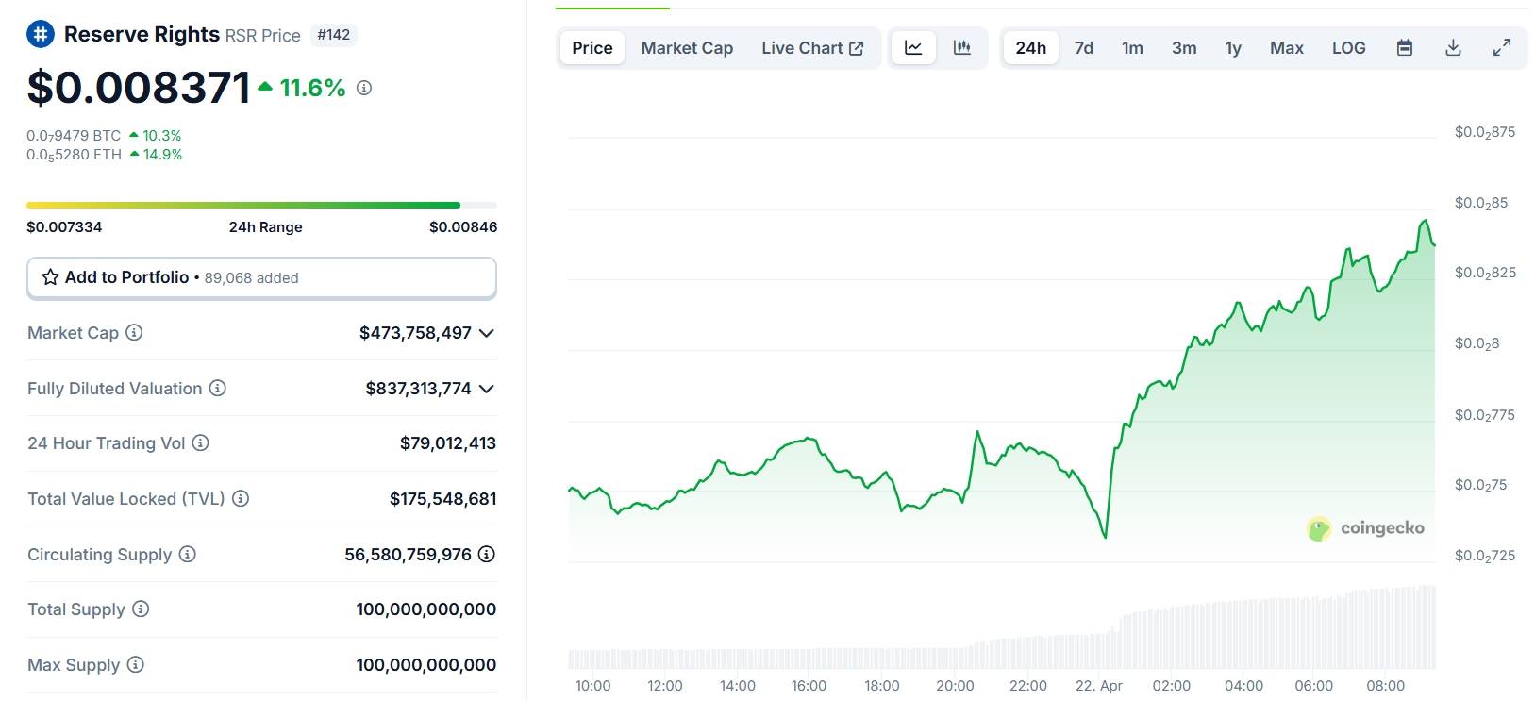Switch to candlestick chart view icon
Screen dimensions: 1535x701
962,48
